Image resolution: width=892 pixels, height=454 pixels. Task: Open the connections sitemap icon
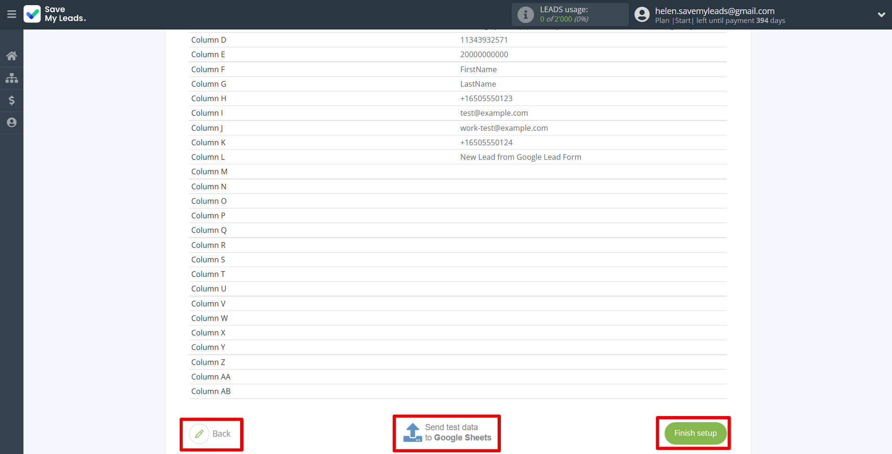[12, 78]
